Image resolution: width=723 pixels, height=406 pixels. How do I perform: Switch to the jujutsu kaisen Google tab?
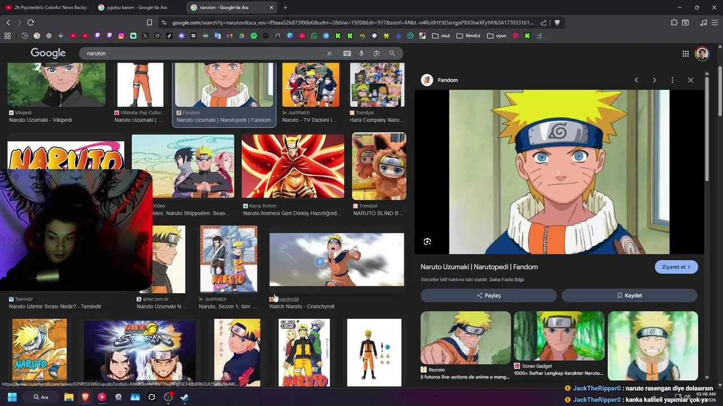[x=137, y=7]
